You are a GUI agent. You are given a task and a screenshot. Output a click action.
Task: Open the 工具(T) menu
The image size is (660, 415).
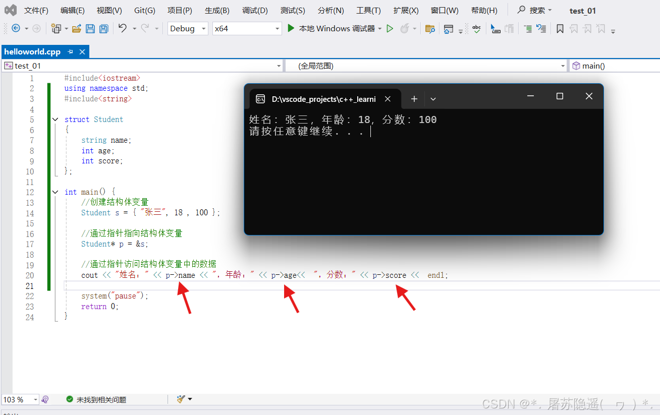pyautogui.click(x=368, y=11)
